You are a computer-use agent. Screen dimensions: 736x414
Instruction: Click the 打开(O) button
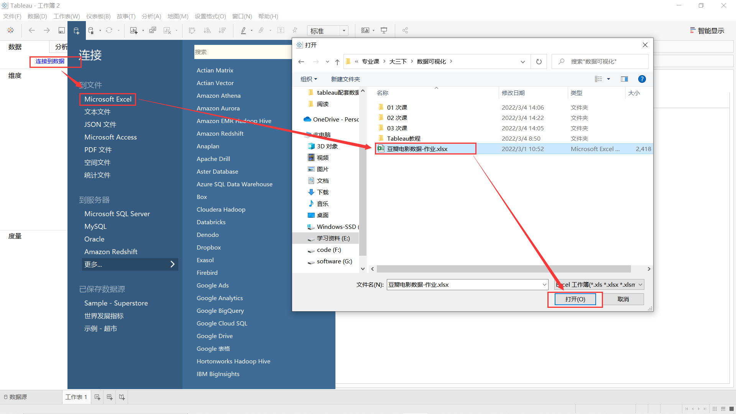pyautogui.click(x=575, y=299)
